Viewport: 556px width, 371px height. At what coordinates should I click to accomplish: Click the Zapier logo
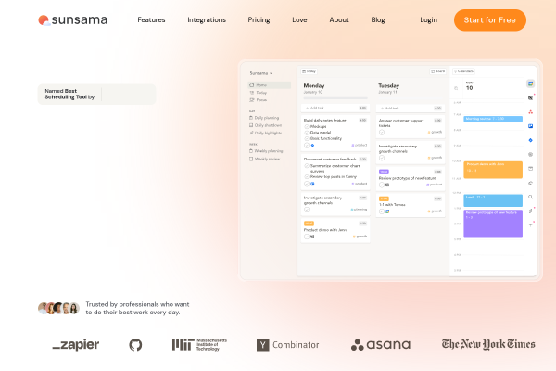76,344
